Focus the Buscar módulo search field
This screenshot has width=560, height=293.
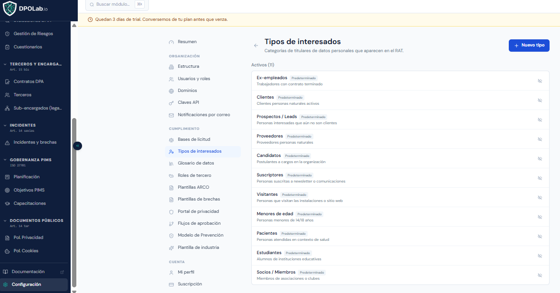pos(117,5)
